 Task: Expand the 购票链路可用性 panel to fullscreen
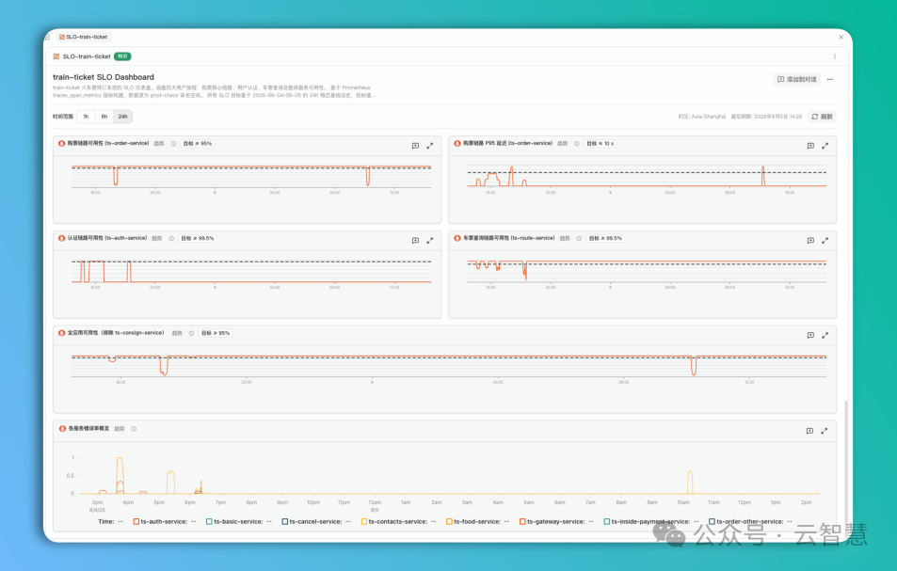point(429,146)
